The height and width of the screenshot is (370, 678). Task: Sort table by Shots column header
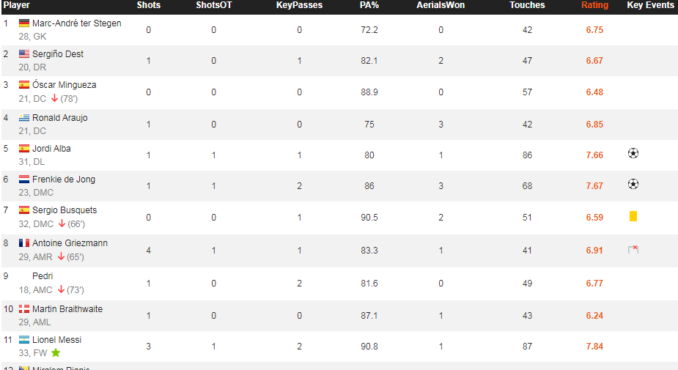coord(148,5)
